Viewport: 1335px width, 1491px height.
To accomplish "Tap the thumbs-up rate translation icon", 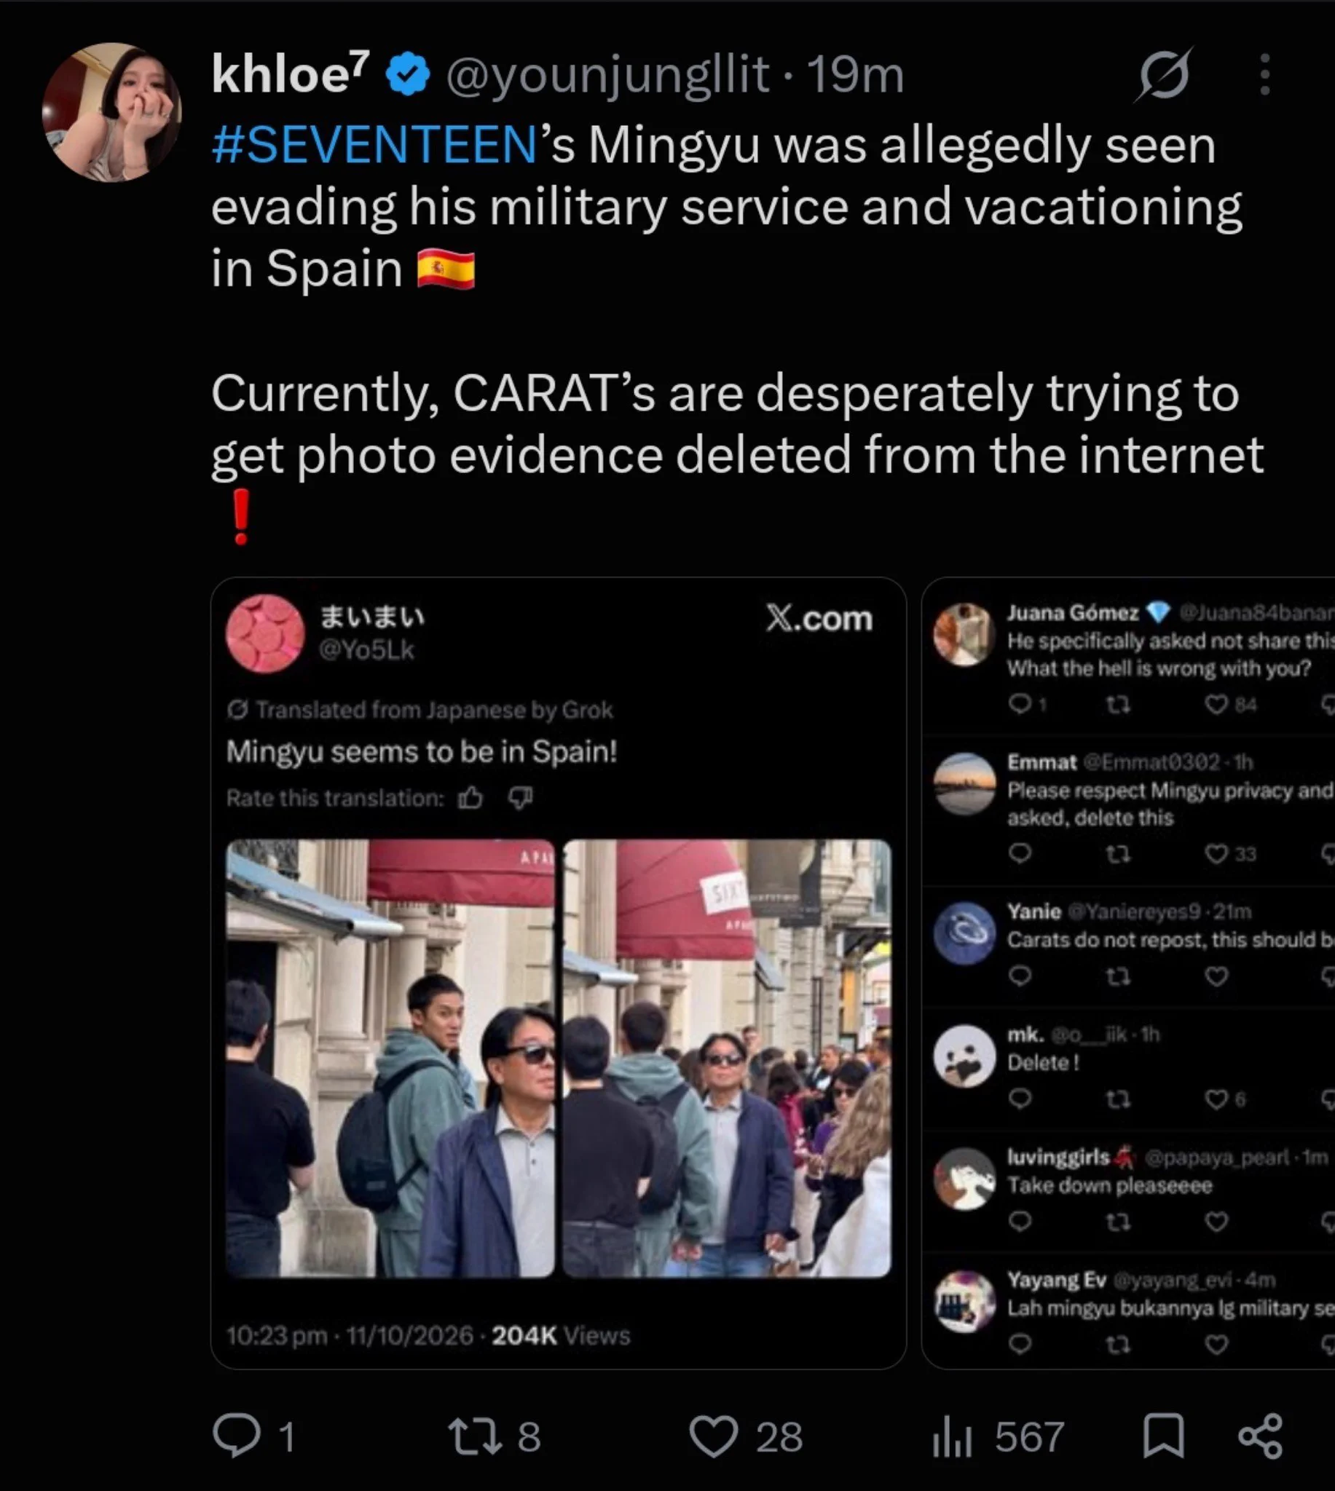I will click(x=470, y=796).
